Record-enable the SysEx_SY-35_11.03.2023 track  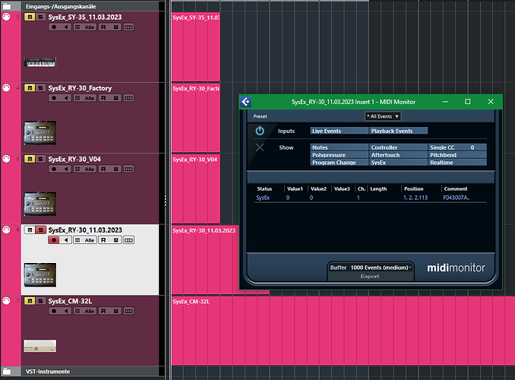point(54,27)
